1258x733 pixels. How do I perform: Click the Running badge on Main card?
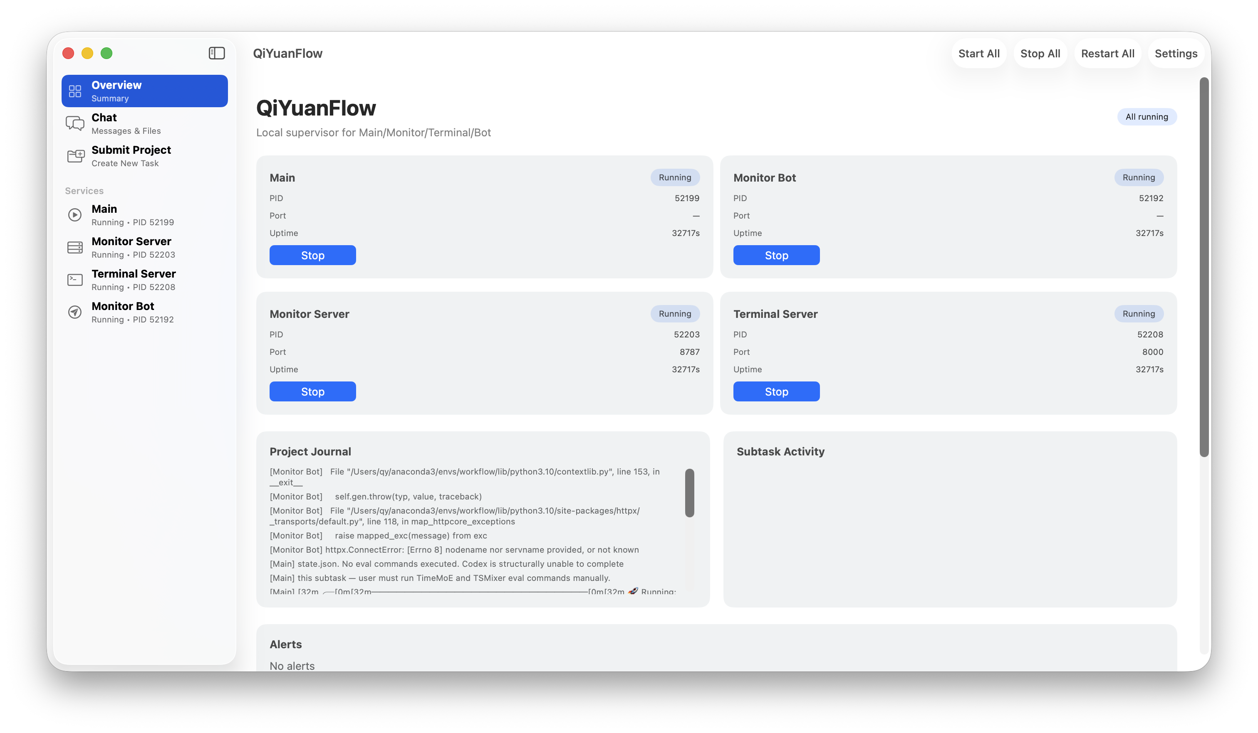[x=675, y=177]
